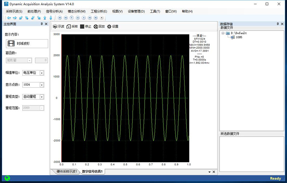Open the 帮助(H) menu
The height and width of the screenshot is (183, 287).
187,11
